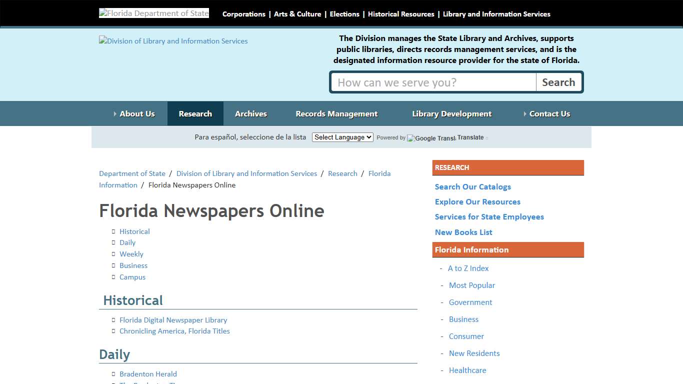
Task: Visit the New Books List page
Action: click(463, 232)
